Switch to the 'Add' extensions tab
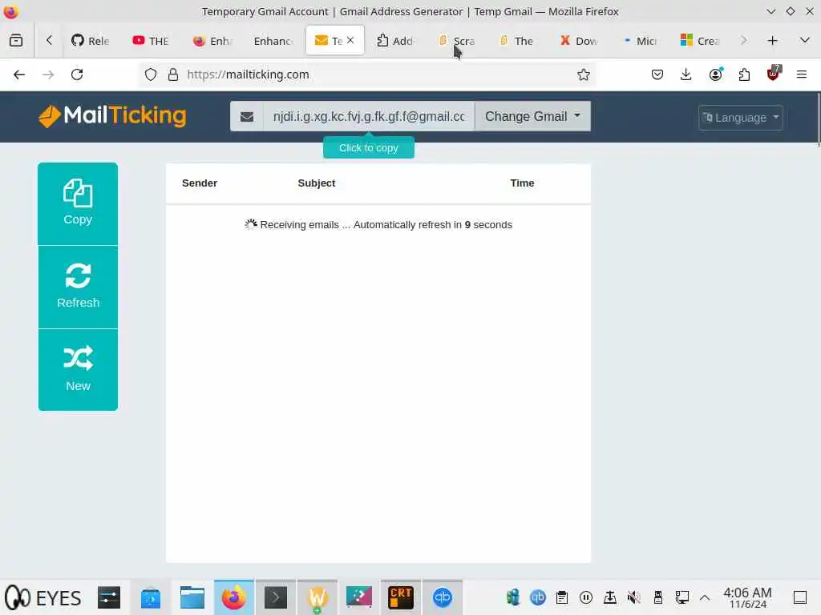821x615 pixels. pyautogui.click(x=395, y=40)
